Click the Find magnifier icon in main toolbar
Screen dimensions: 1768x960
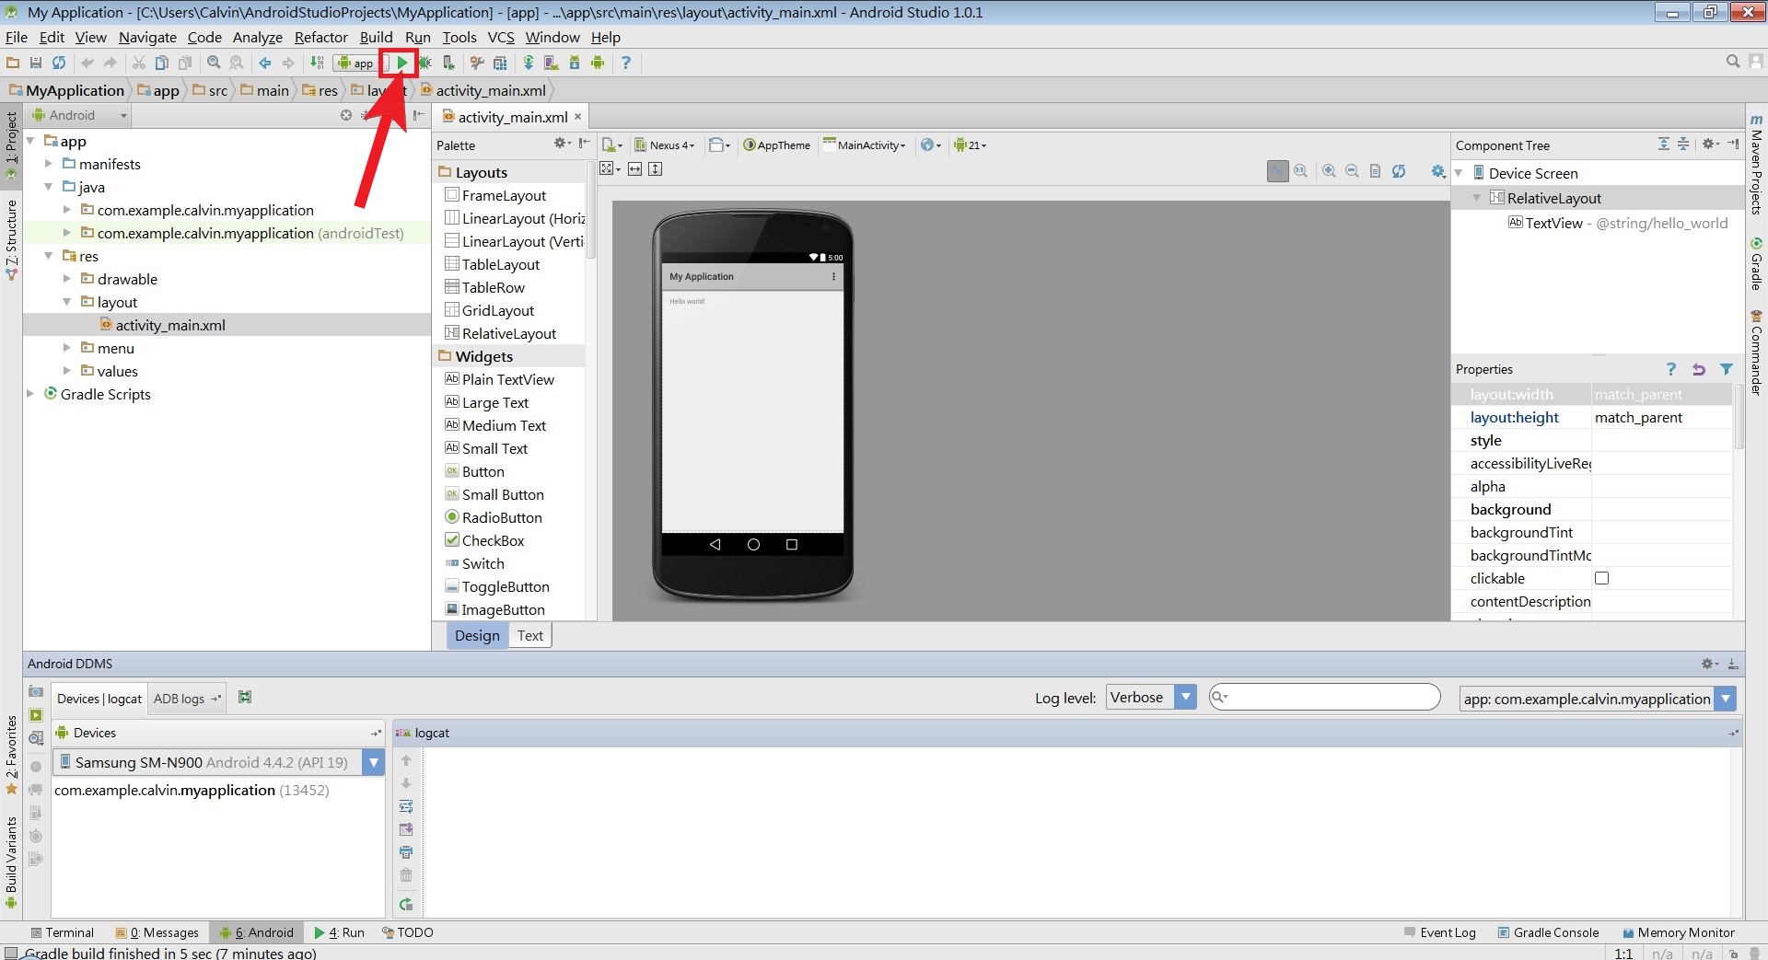(214, 63)
